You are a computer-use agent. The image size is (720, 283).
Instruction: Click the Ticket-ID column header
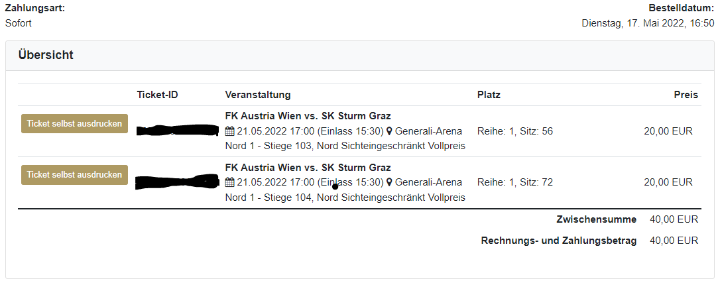[158, 95]
